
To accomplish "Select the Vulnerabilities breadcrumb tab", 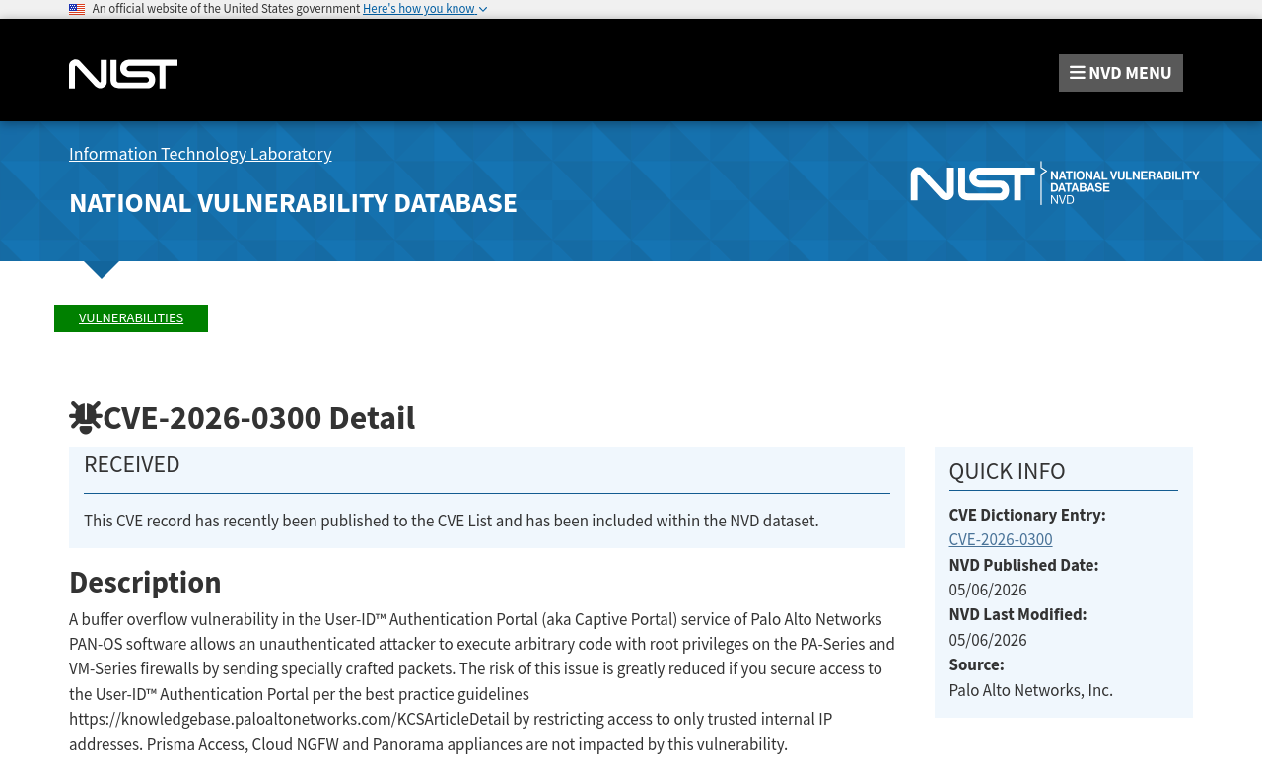I will click(x=131, y=318).
